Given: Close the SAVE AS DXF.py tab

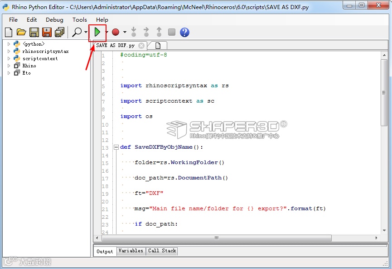Looking at the screenshot, I should [x=141, y=46].
